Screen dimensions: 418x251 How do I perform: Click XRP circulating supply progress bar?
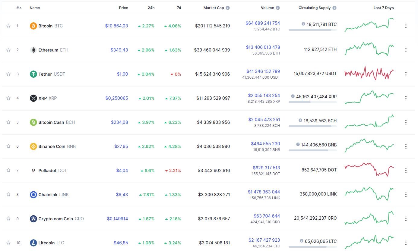(x=312, y=102)
